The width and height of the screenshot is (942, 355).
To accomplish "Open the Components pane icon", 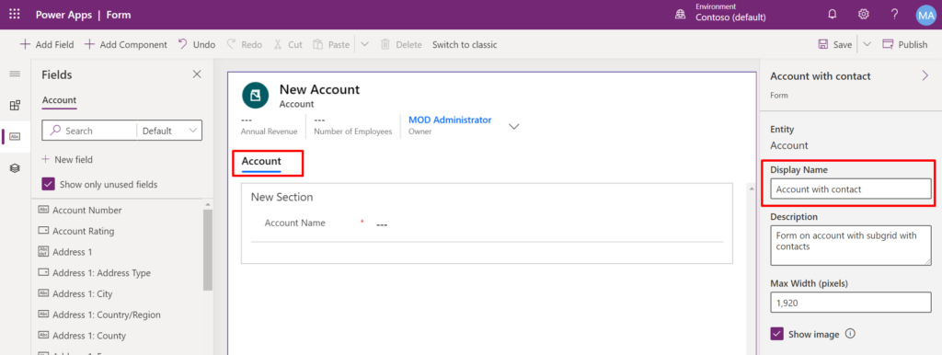I will click(x=15, y=105).
